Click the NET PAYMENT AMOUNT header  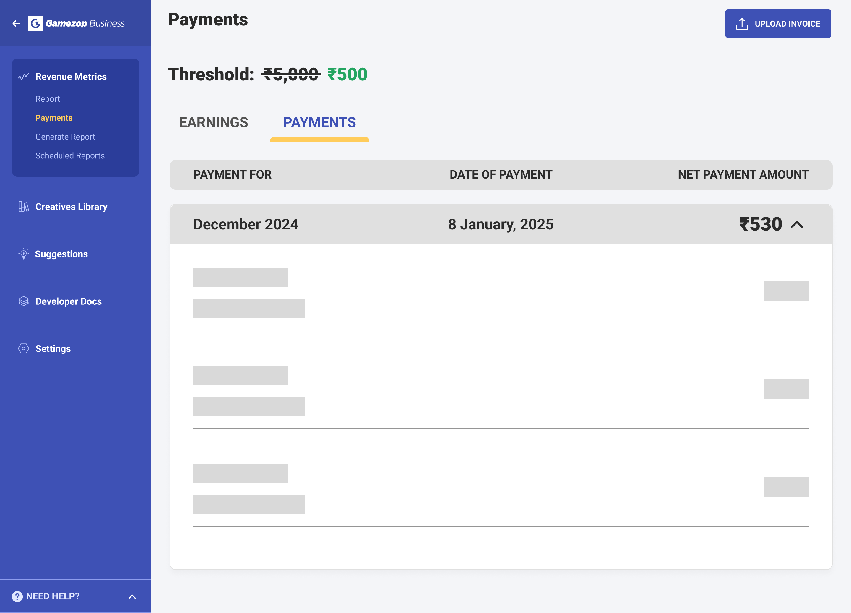coord(743,175)
